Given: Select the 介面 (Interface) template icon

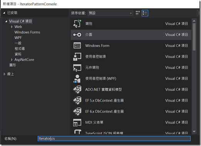Looking at the screenshot, I should pos(77,35).
